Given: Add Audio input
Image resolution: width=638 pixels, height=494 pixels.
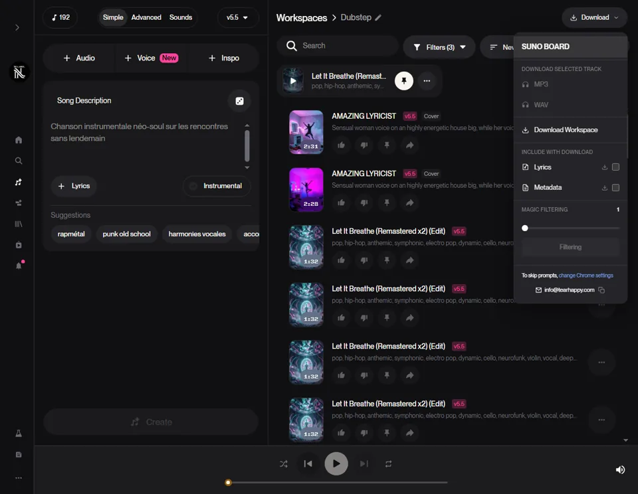Looking at the screenshot, I should pyautogui.click(x=79, y=58).
